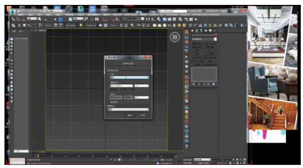Click the Save icon in quick access toolbar
This screenshot has width=303, height=168.
26,11
